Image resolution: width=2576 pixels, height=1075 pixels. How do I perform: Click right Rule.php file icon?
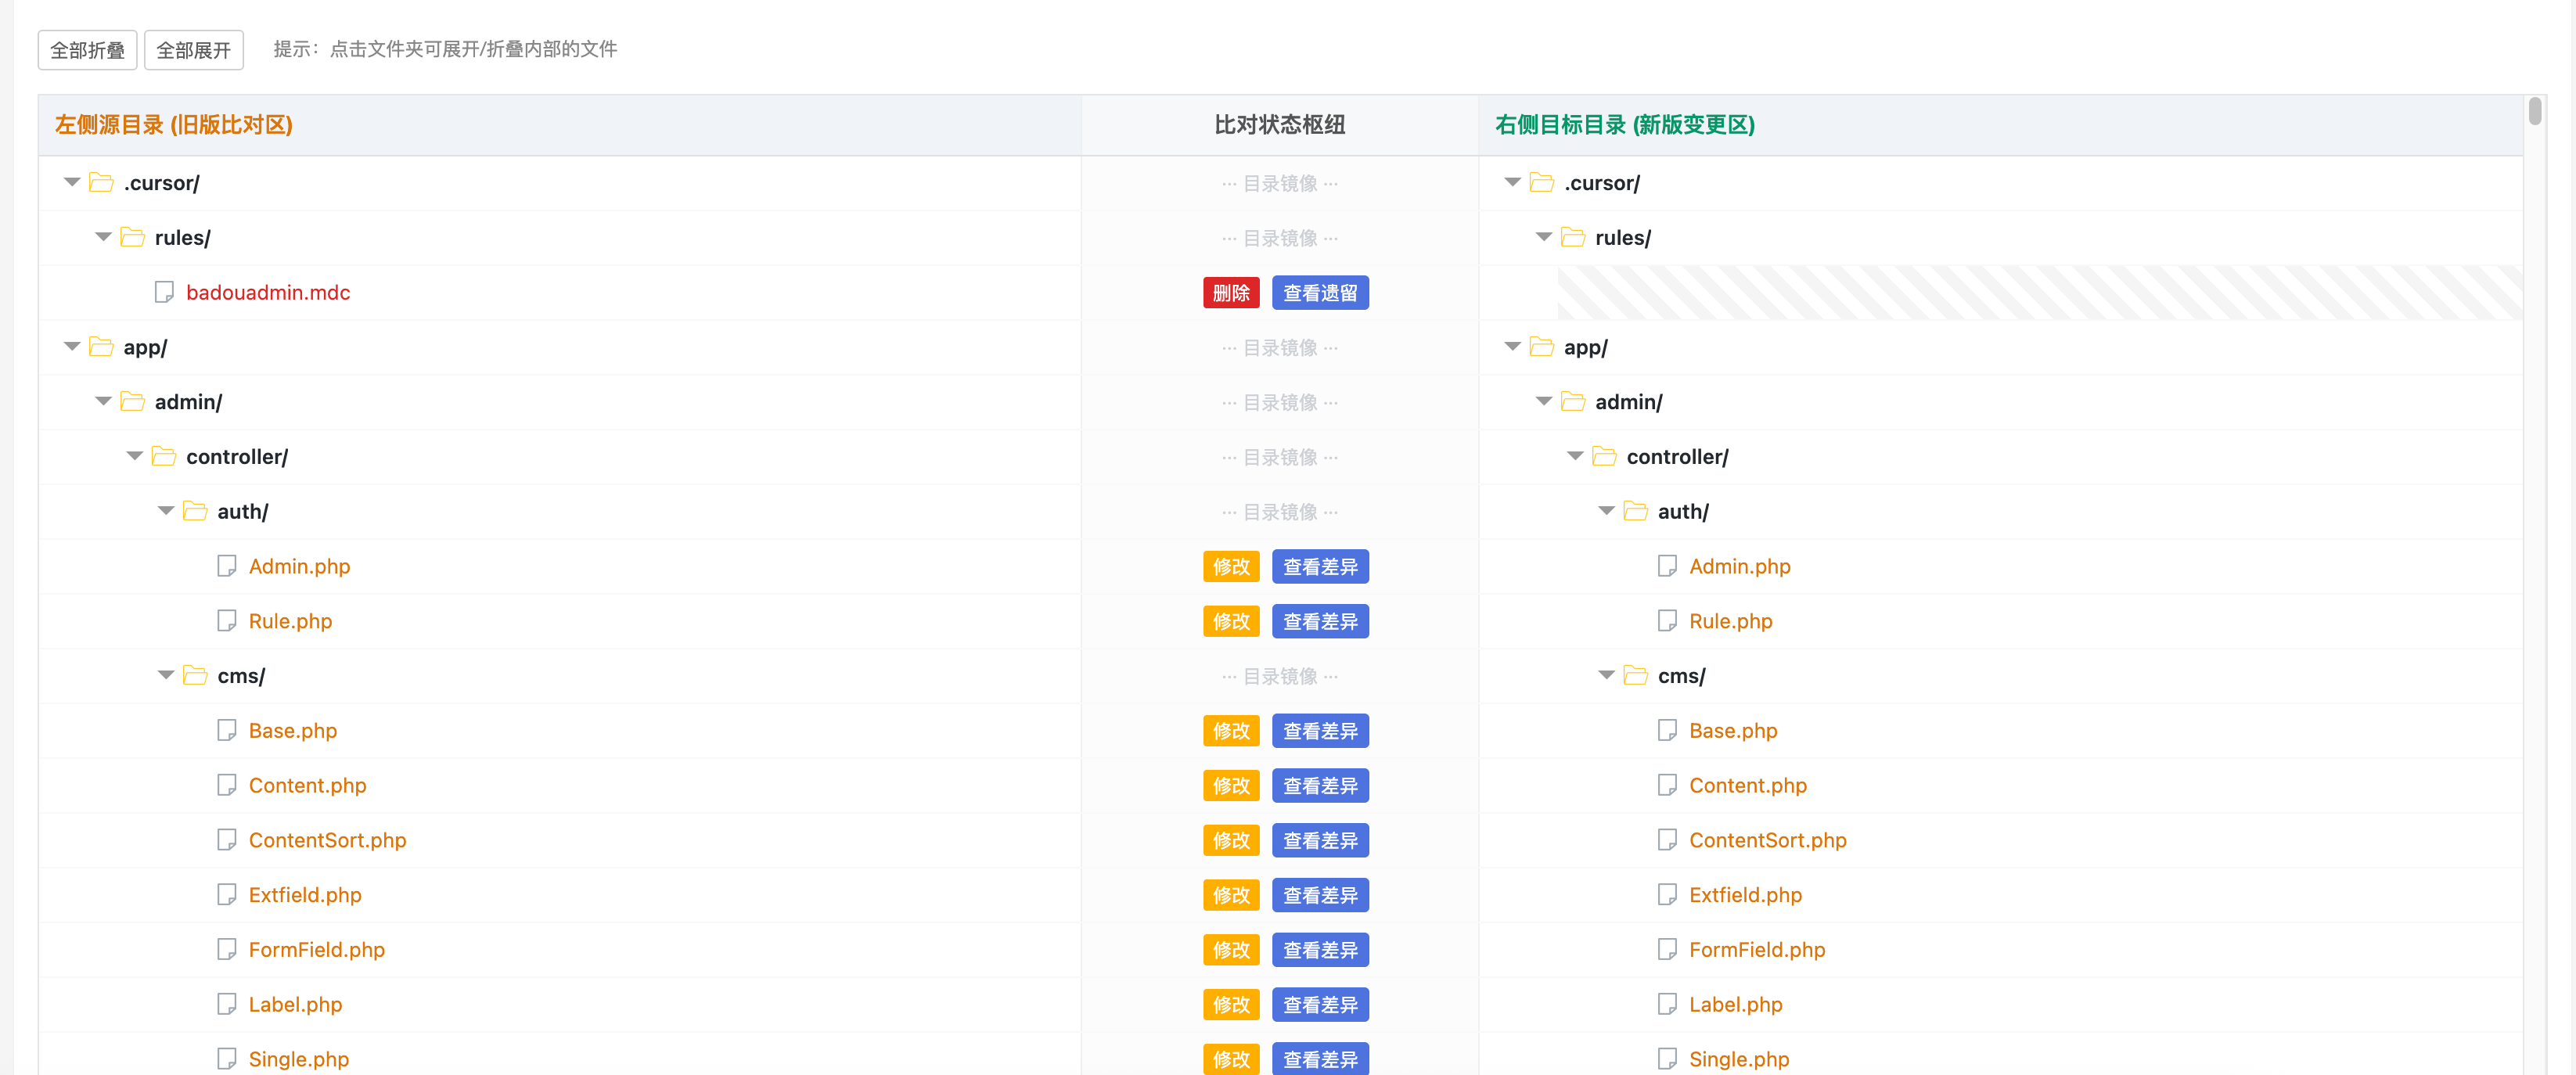click(x=1667, y=621)
